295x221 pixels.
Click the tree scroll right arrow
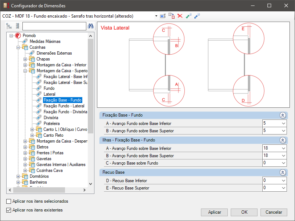(84, 190)
